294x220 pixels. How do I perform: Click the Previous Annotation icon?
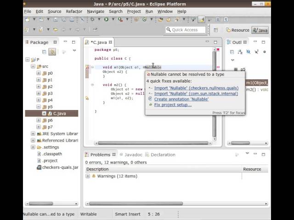tap(41, 29)
